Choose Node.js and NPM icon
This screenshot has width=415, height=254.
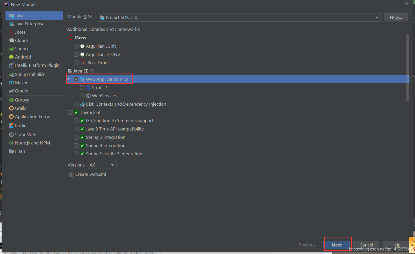point(11,143)
